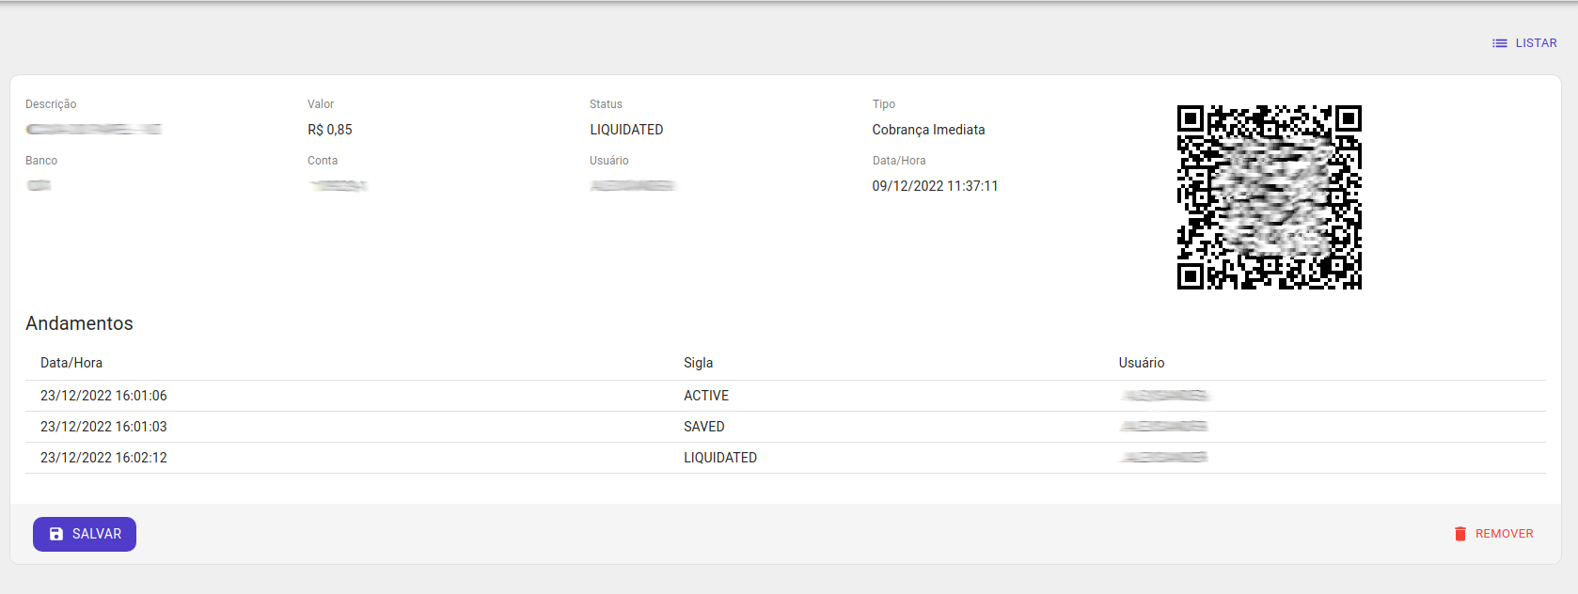Select the R$ 0,85 value
Viewport: 1578px width, 594px height.
tap(330, 130)
